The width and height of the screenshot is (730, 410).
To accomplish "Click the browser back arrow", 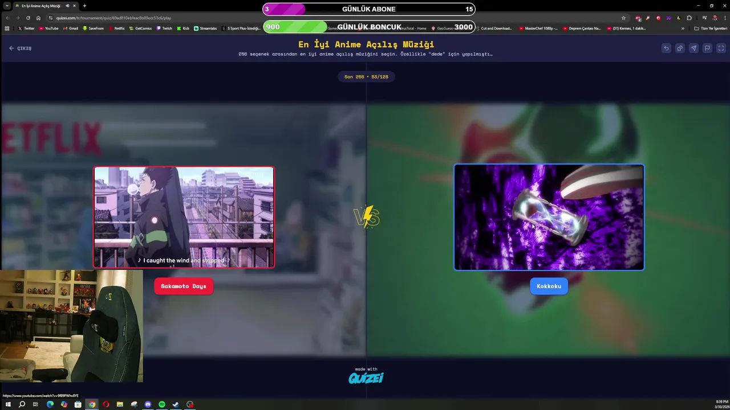I will pos(7,18).
